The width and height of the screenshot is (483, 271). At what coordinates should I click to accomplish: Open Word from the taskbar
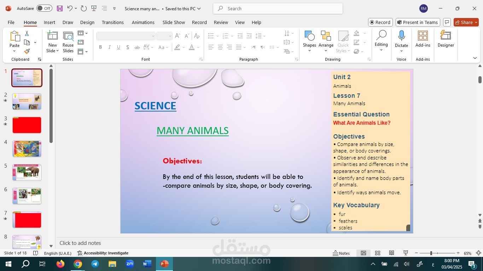tap(147, 264)
